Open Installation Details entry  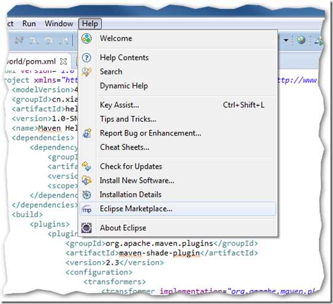tap(178, 195)
